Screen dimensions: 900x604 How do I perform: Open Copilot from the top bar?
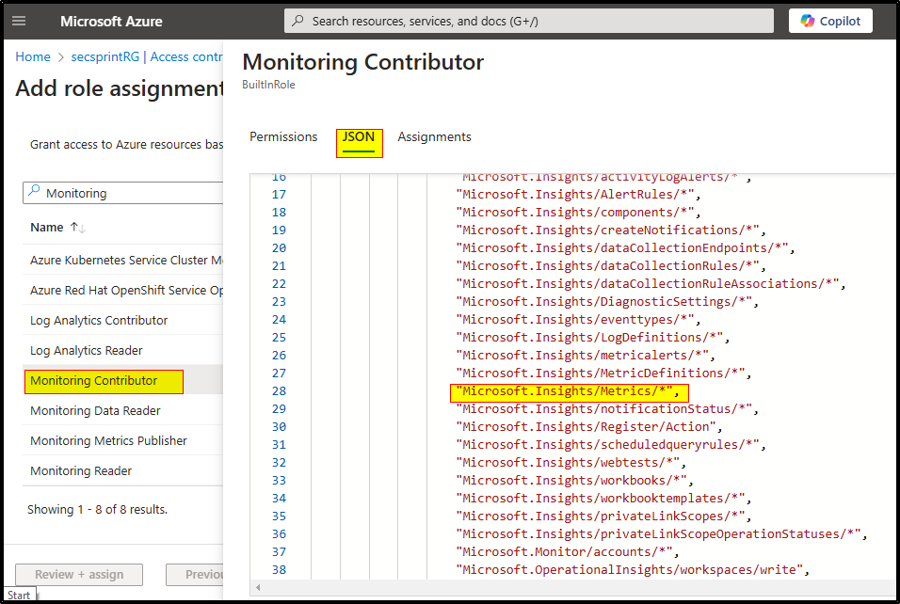point(829,21)
